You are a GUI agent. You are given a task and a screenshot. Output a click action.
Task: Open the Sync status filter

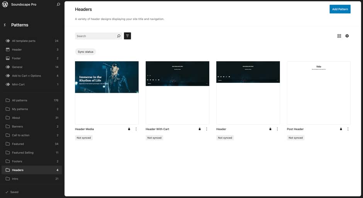pos(86,52)
